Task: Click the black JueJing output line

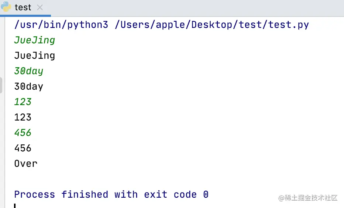Action: click(x=34, y=55)
